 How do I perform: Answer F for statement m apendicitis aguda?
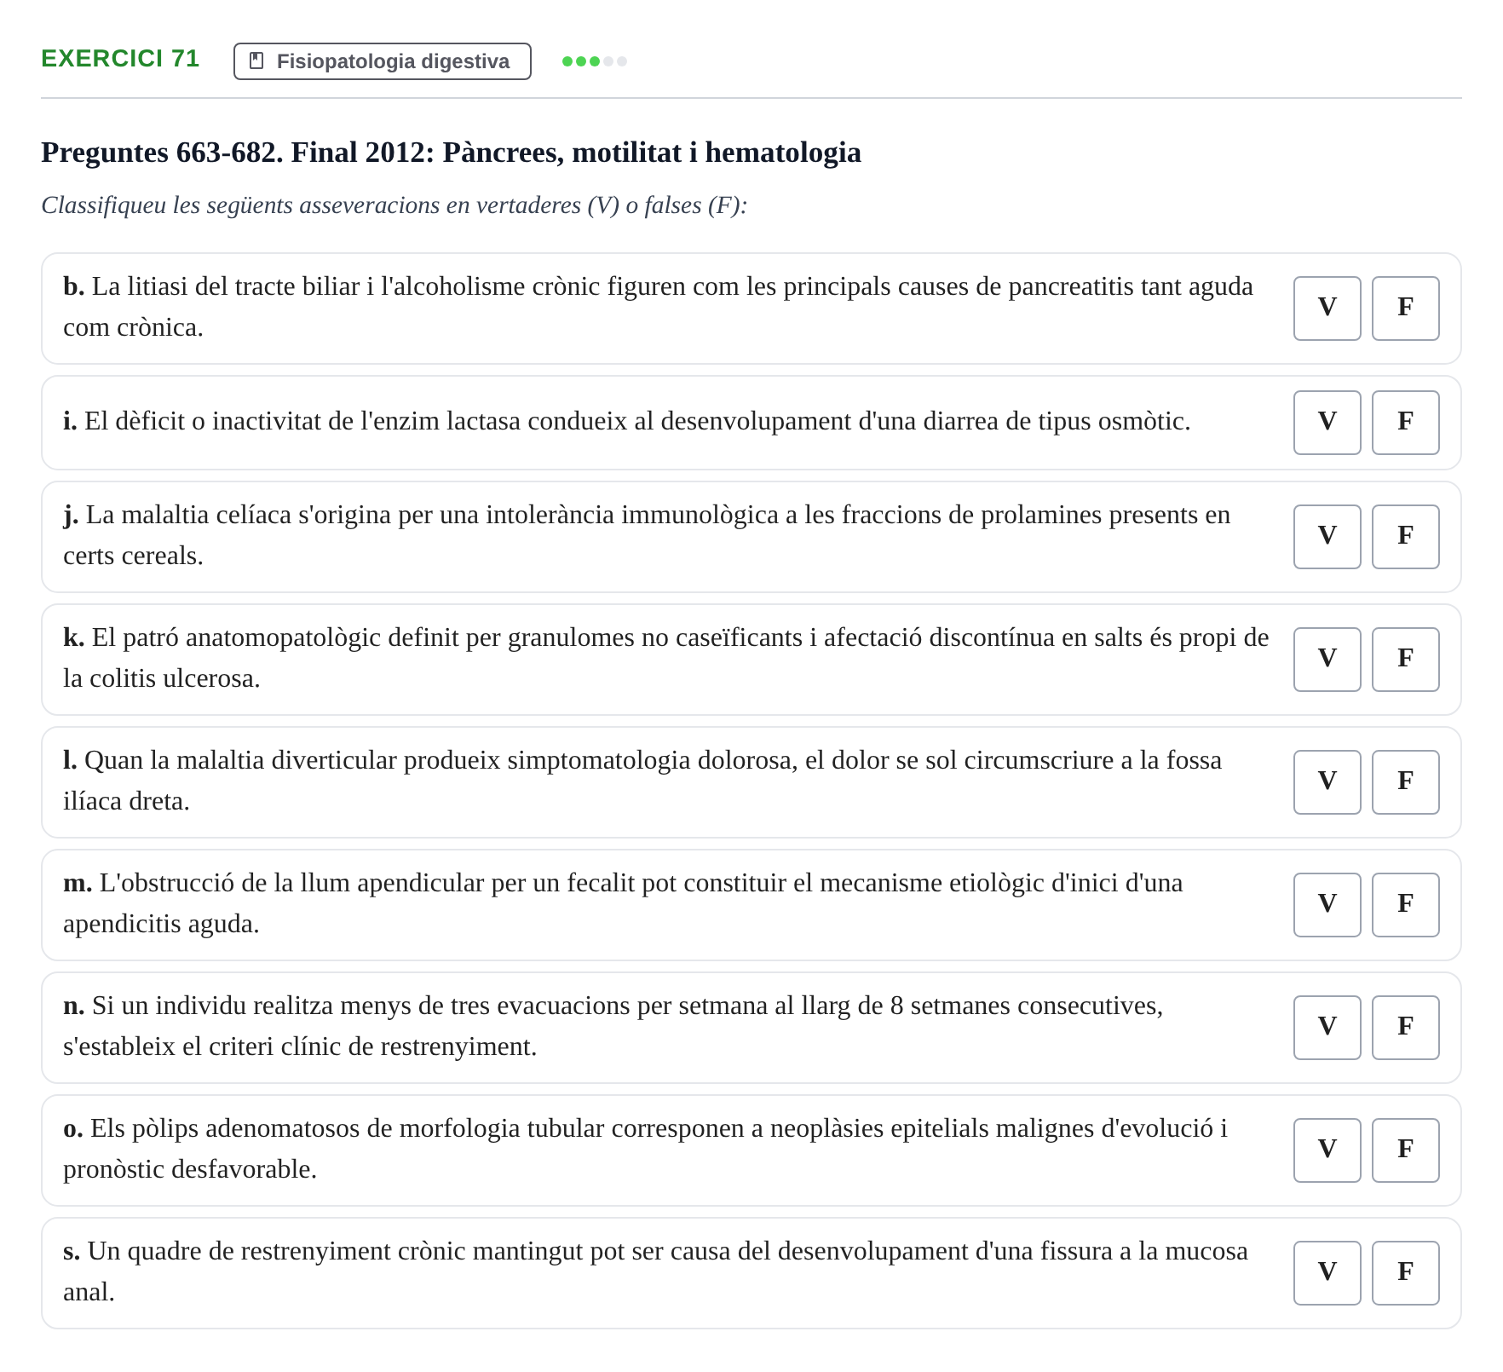tap(1405, 905)
